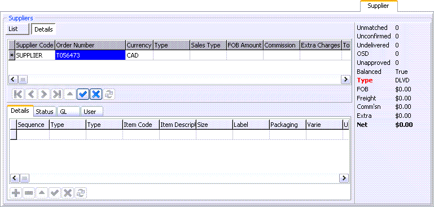Go to next supplier record
The image size is (434, 207).
(44, 94)
